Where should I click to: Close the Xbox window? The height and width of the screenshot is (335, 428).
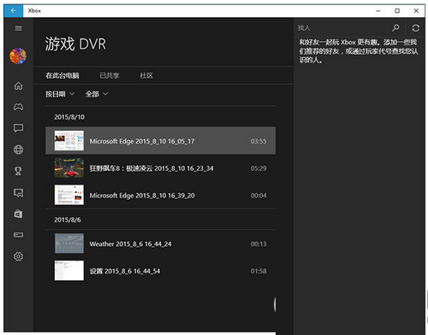pos(416,11)
